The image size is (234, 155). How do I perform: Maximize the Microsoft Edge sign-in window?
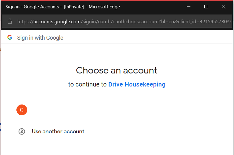pos(206,7)
